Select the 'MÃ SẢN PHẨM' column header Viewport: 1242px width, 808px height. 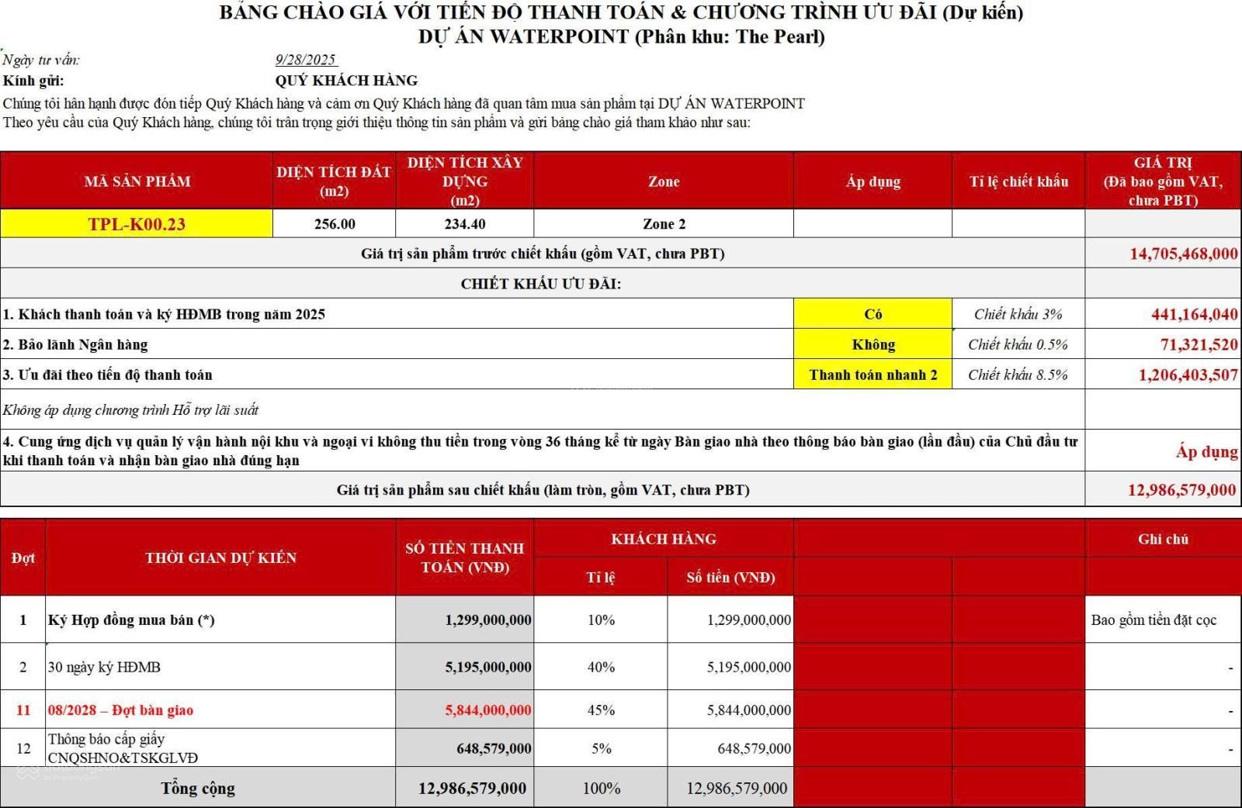[137, 181]
